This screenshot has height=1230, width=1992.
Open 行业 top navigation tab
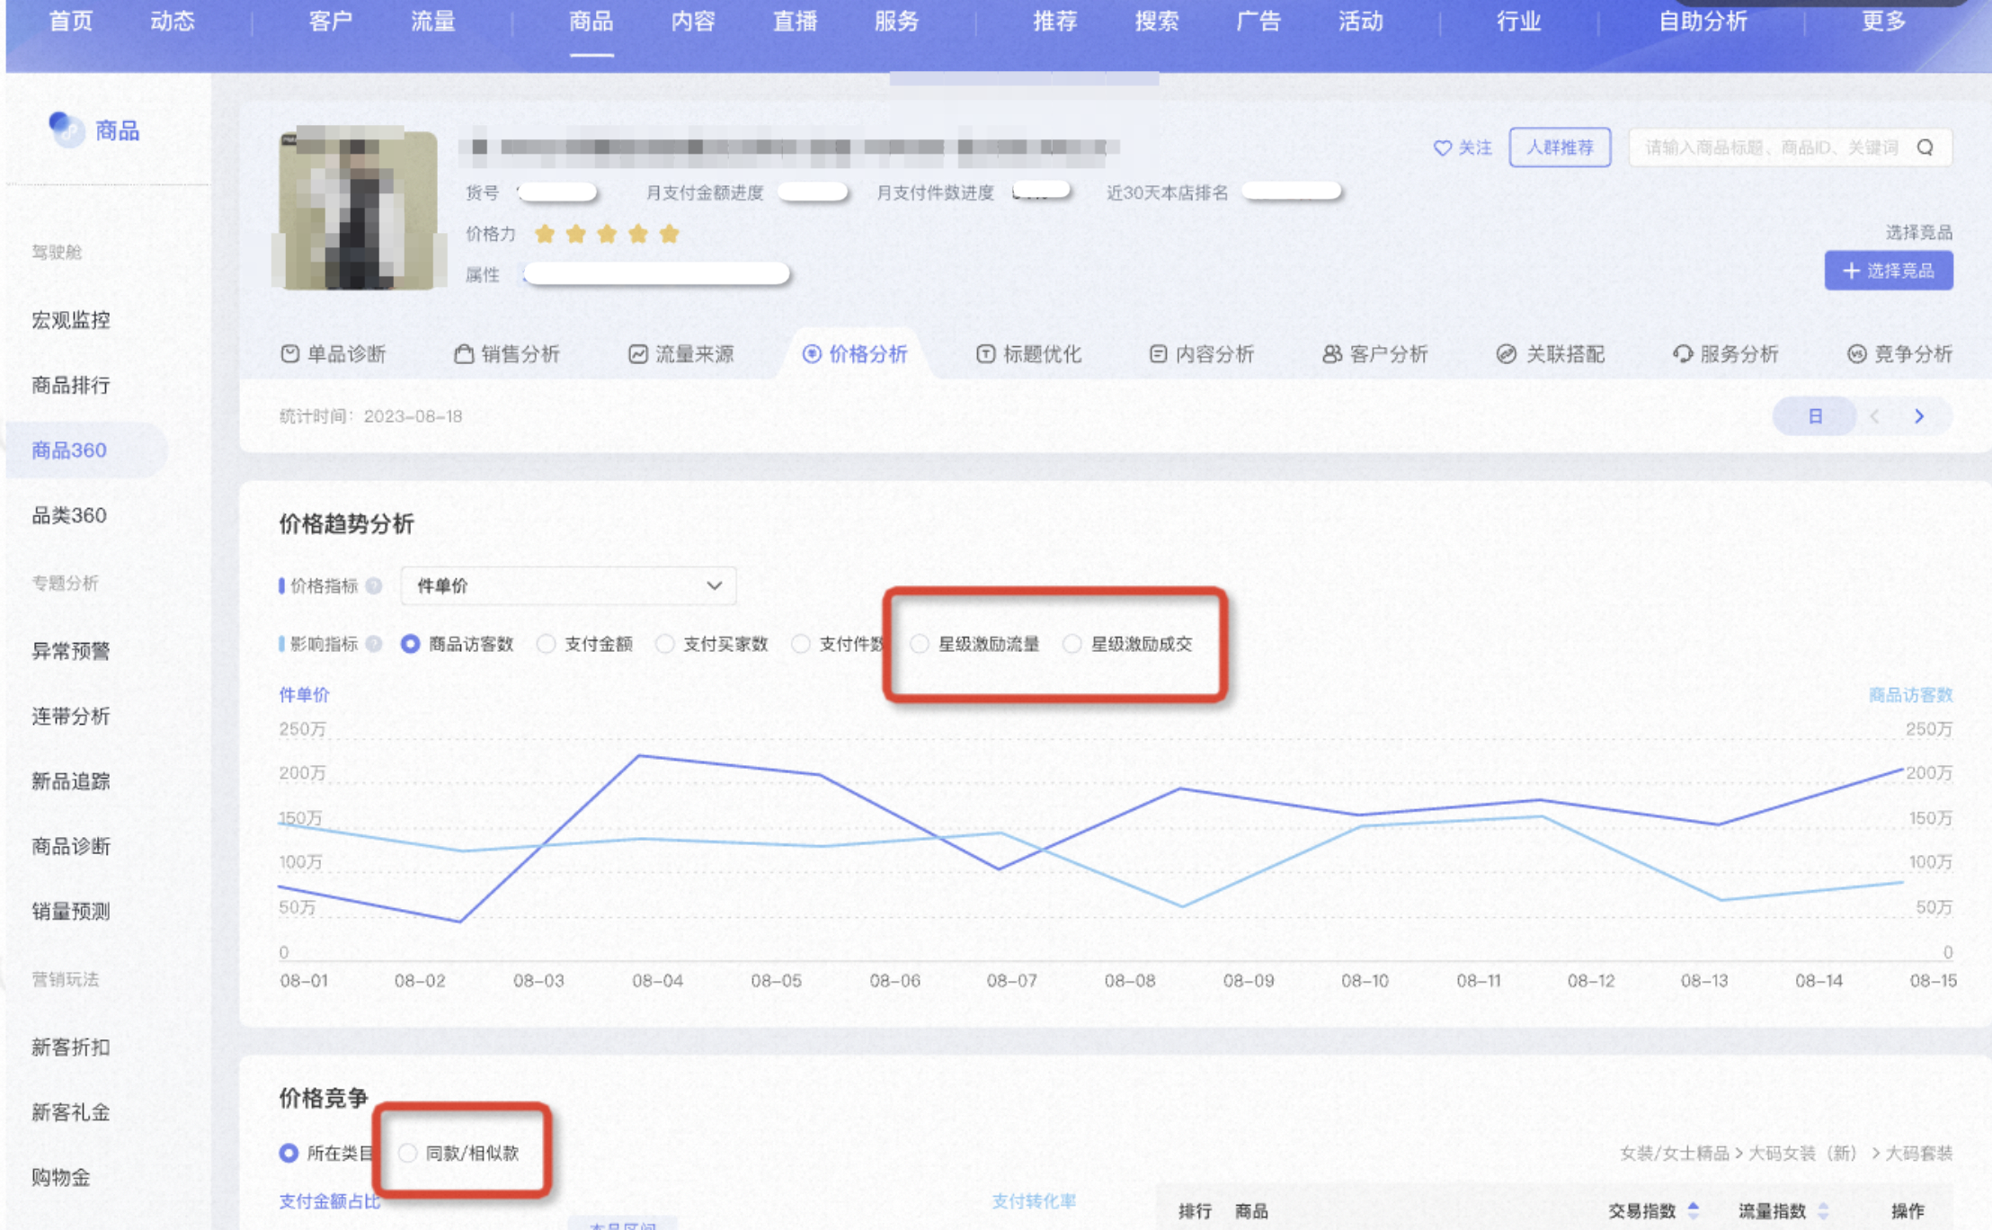tap(1518, 21)
